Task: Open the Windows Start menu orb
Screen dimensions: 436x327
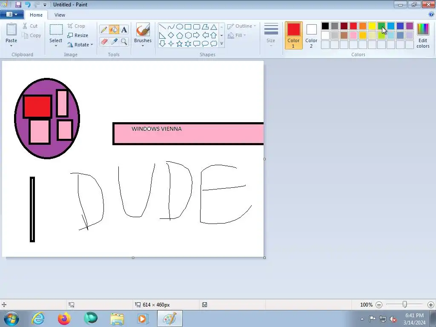Action: point(11,318)
